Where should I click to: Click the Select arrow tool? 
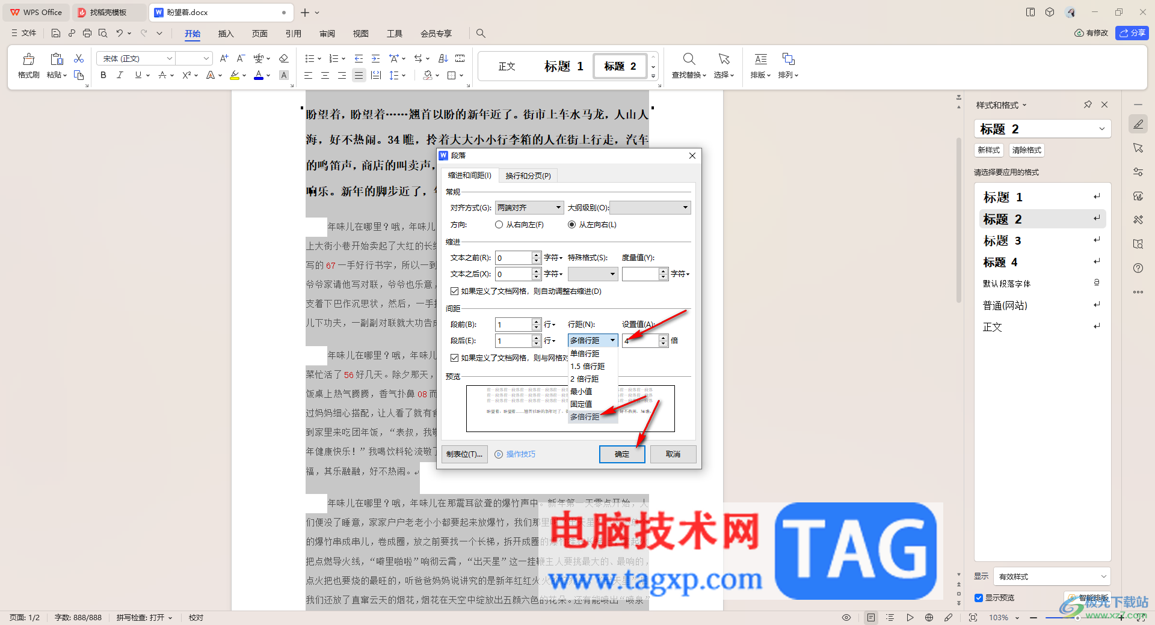(724, 59)
